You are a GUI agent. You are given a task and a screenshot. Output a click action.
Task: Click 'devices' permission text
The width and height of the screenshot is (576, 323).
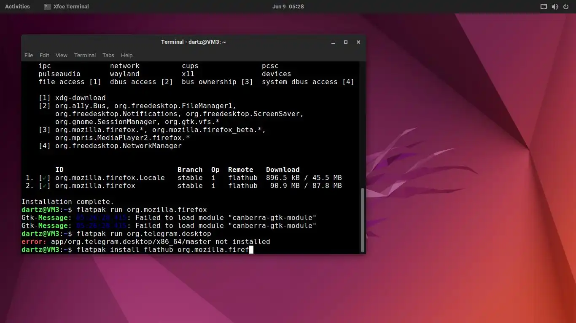tap(277, 74)
